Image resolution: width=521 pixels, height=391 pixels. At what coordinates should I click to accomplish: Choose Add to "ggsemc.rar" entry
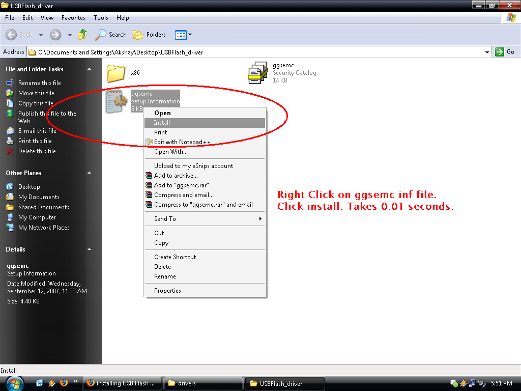click(x=205, y=185)
